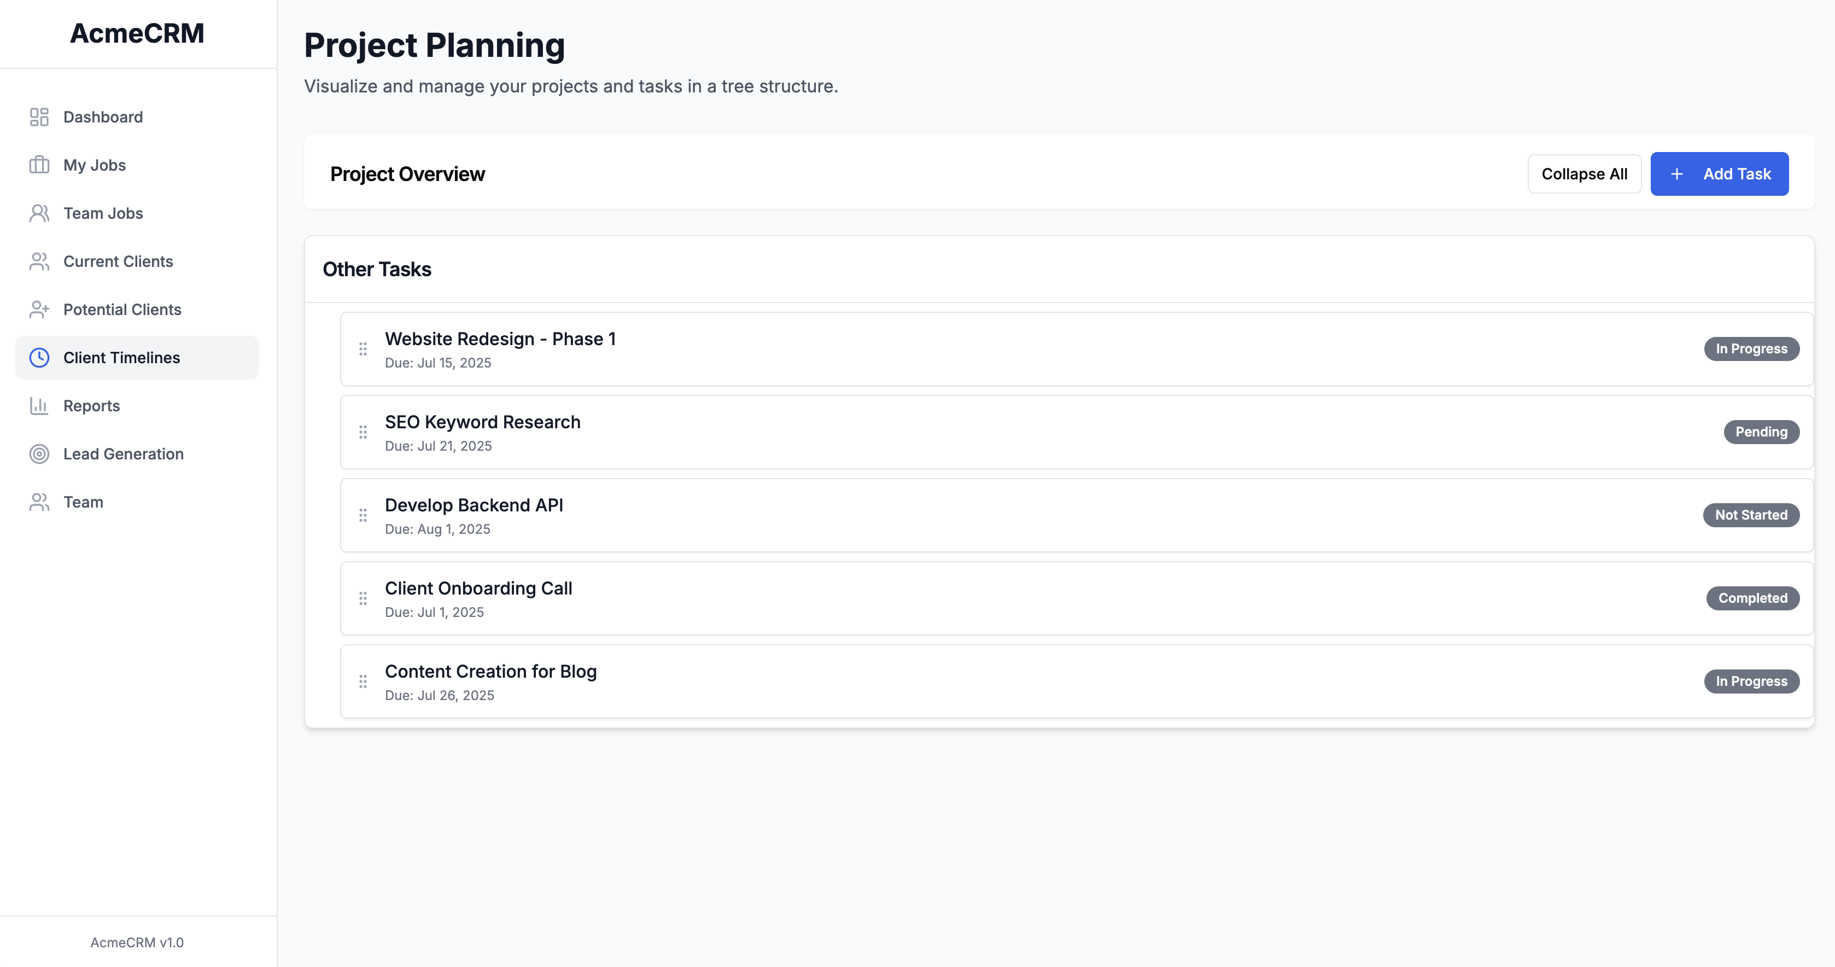
Task: Click the Team Jobs people icon
Action: coord(39,213)
